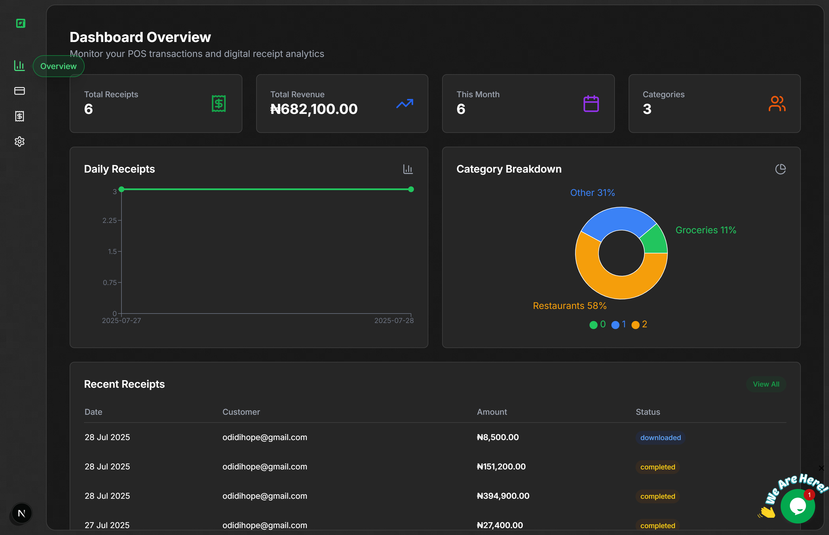
Task: Select the Total Receipts card
Action: 156,104
